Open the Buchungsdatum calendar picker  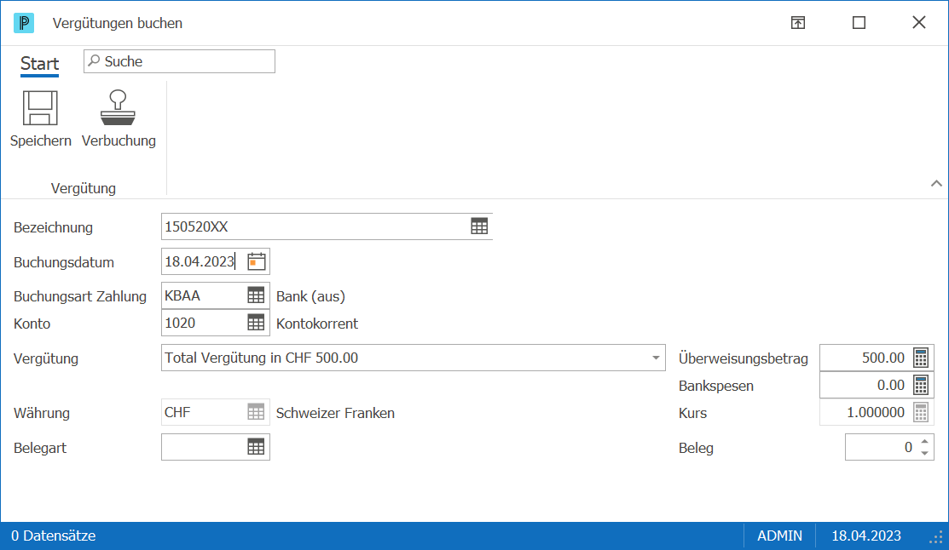click(x=257, y=261)
